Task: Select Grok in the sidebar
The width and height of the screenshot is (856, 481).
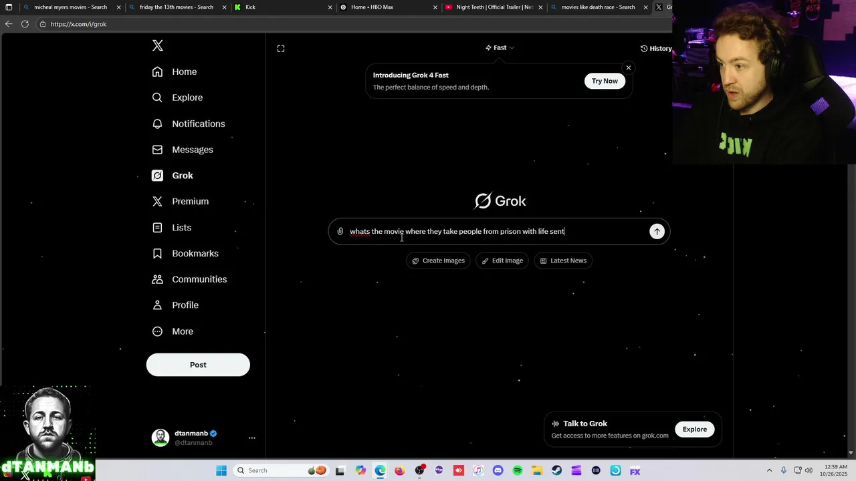Action: 173,176
